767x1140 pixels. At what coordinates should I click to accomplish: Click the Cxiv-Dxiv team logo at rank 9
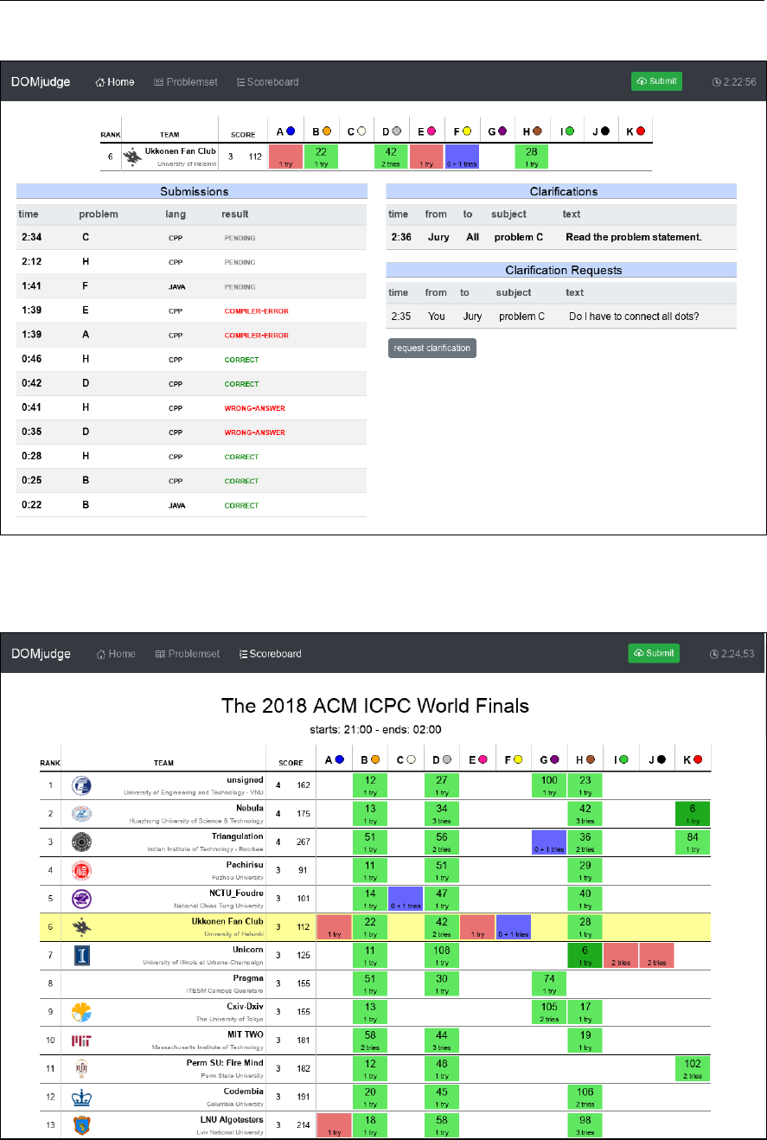[x=81, y=1012]
